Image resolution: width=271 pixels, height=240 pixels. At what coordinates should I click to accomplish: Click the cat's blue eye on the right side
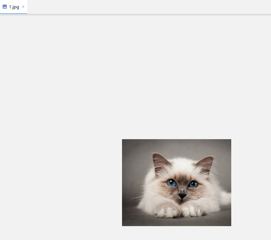193,184
